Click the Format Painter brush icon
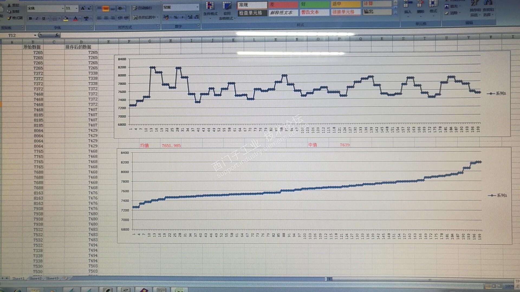Image resolution: width=520 pixels, height=292 pixels. tap(9, 18)
